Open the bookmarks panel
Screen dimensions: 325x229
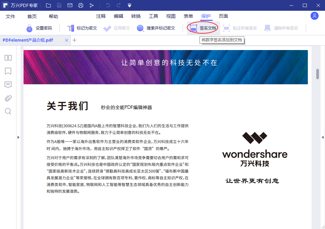[x=8, y=71]
